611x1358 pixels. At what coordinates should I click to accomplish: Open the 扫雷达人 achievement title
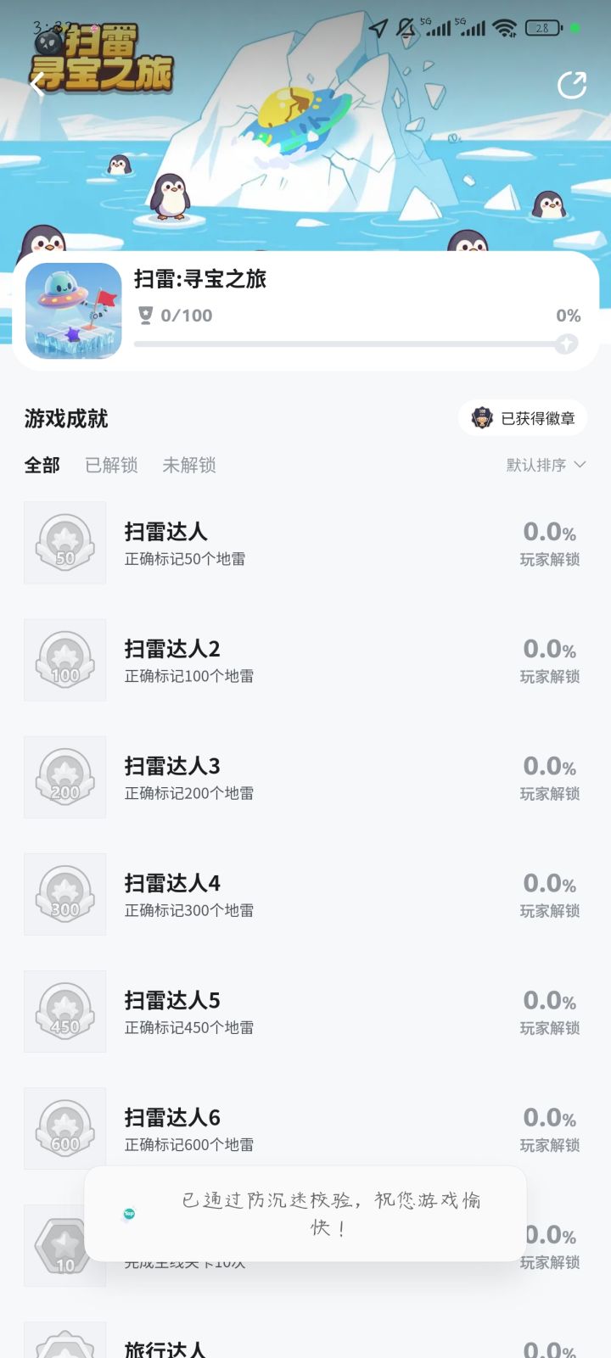click(166, 532)
